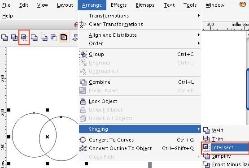Select the Trim icon in the toolbar
This screenshot has width=249, height=168.
point(14,38)
